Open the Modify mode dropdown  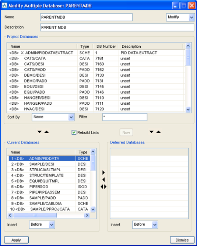(x=191, y=17)
